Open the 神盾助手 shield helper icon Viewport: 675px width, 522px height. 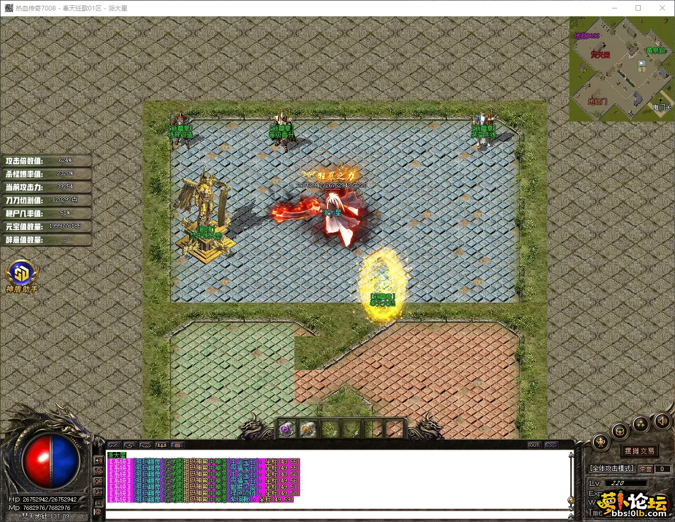coord(22,274)
